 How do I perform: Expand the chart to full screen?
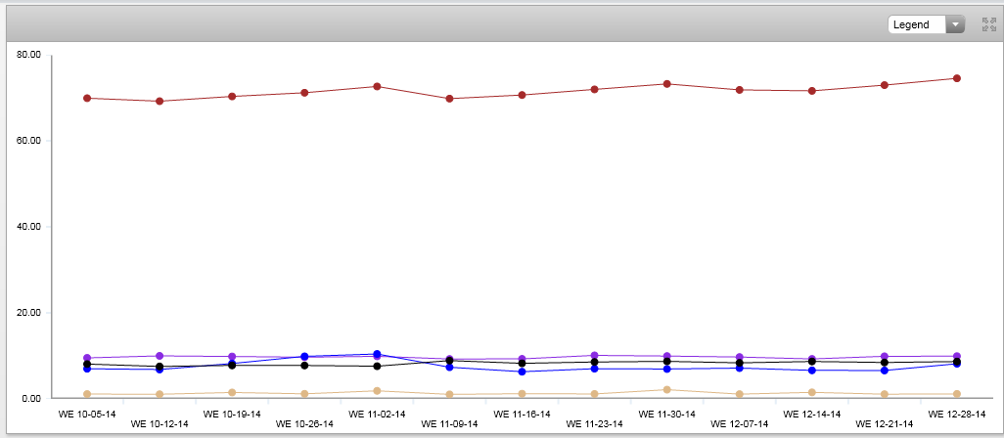pos(988,24)
